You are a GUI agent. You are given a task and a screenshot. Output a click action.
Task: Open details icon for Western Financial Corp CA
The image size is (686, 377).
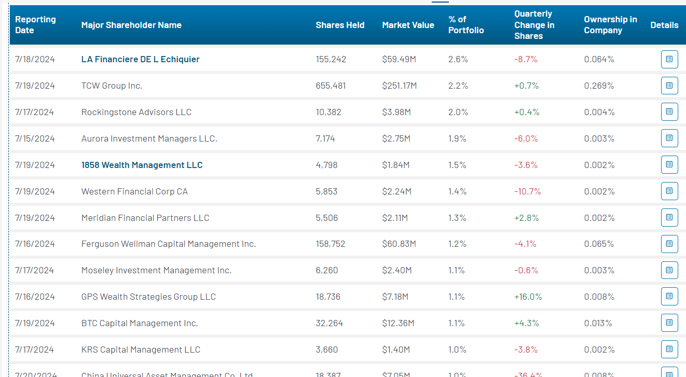click(x=669, y=191)
